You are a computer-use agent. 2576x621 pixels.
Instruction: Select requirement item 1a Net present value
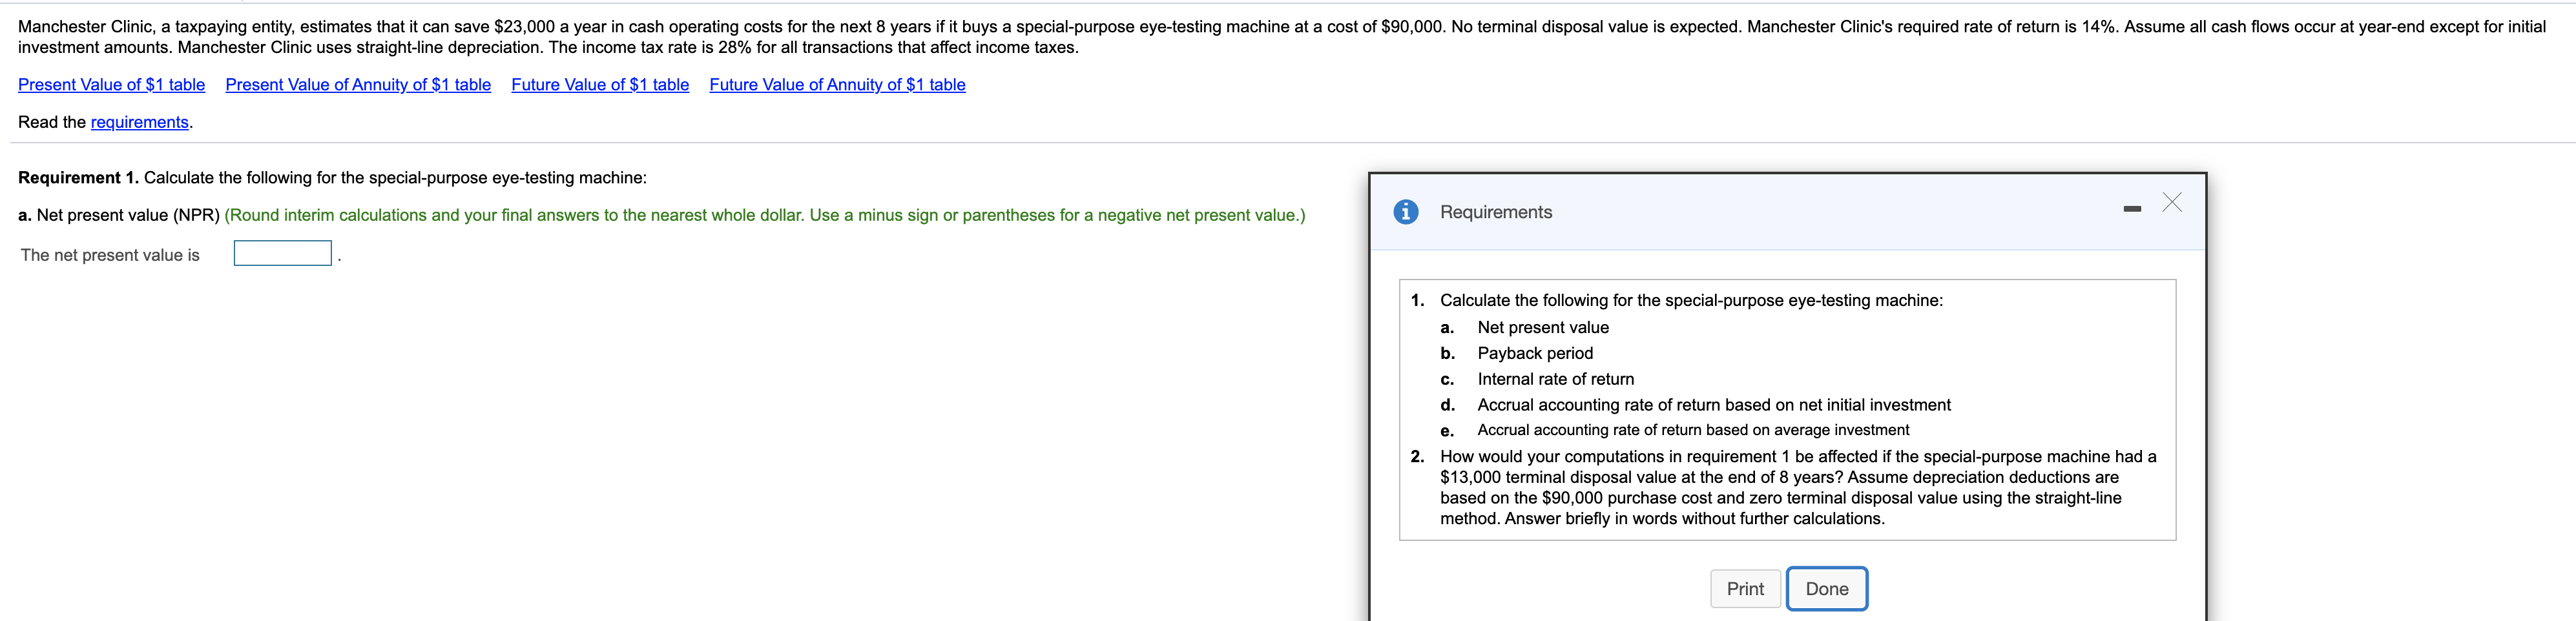tap(1543, 327)
